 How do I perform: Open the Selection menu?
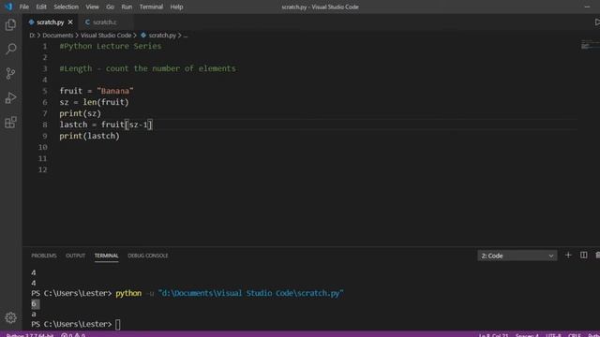coord(67,7)
